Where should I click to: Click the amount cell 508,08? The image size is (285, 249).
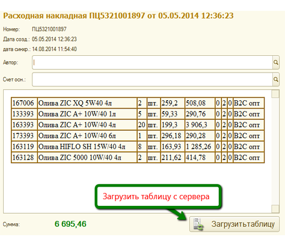(x=200, y=103)
